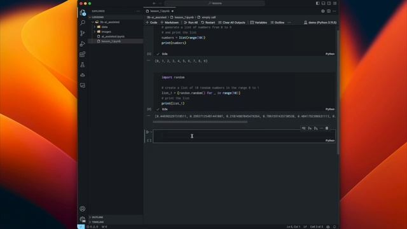
Task: Change empty cell language from Python
Action: [x=330, y=141]
